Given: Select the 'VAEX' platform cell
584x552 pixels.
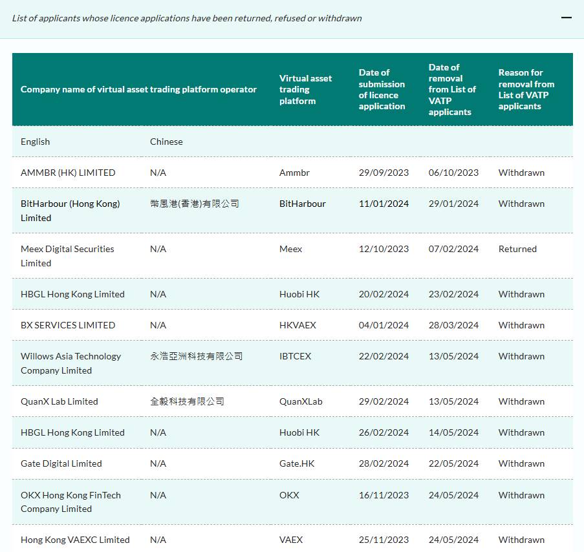Looking at the screenshot, I should coord(291,540).
